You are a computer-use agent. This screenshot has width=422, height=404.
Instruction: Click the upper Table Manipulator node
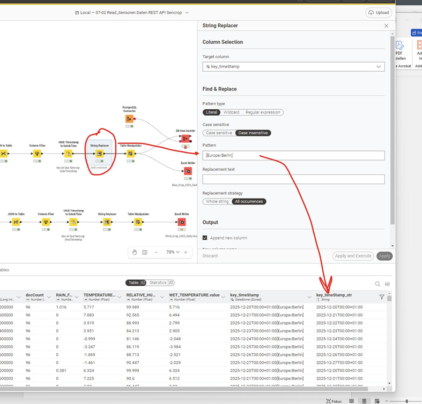point(130,154)
